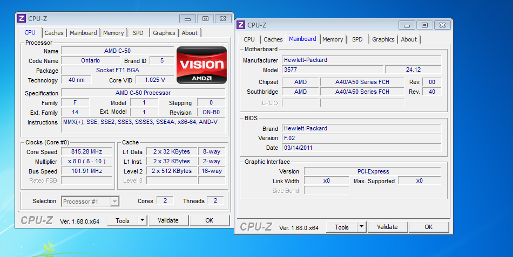Open the About tab in left window
Viewport: 513px width, 257px height.
pyautogui.click(x=190, y=33)
